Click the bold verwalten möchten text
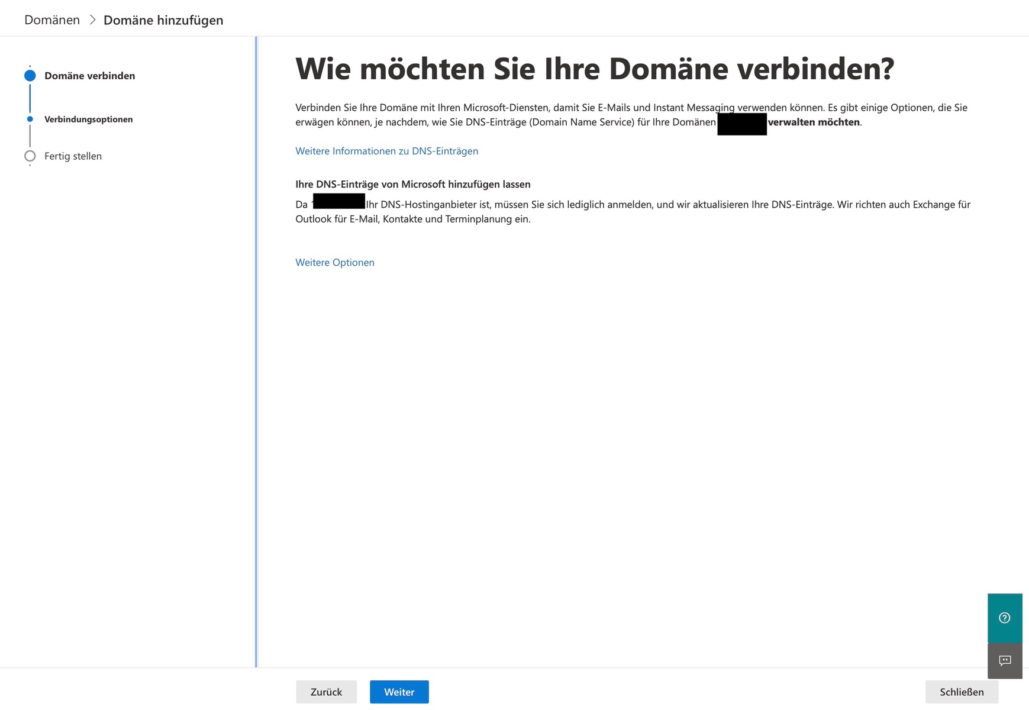 (x=814, y=122)
